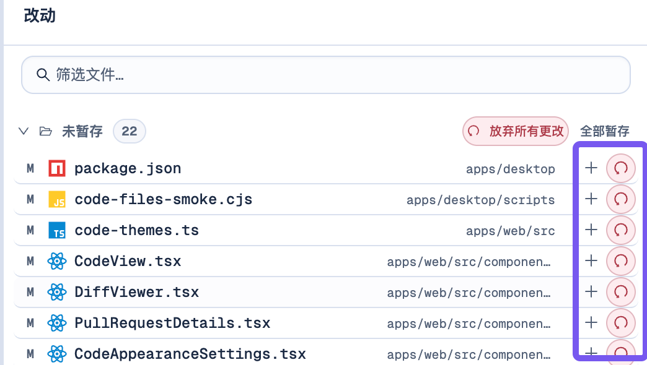Discard changes to PullRequestDetails.tsx
The height and width of the screenshot is (365, 647).
tap(620, 322)
